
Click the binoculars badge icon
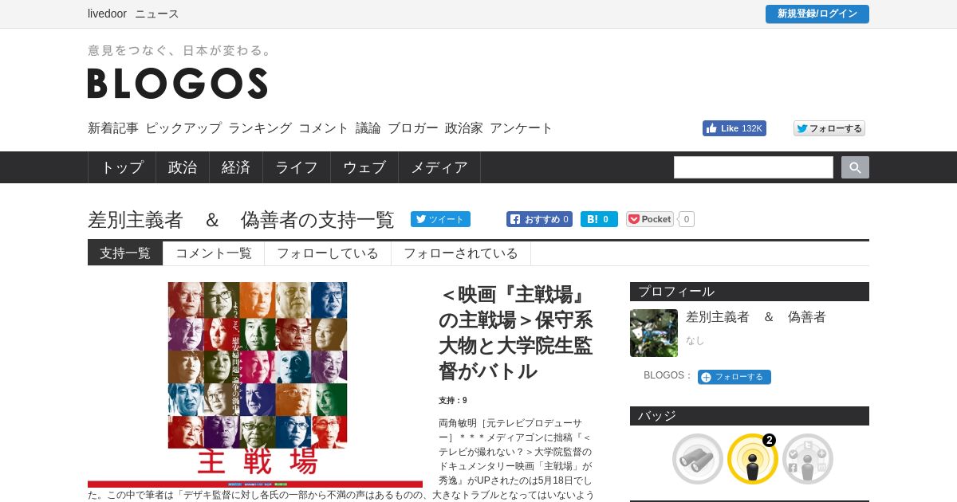pos(698,459)
